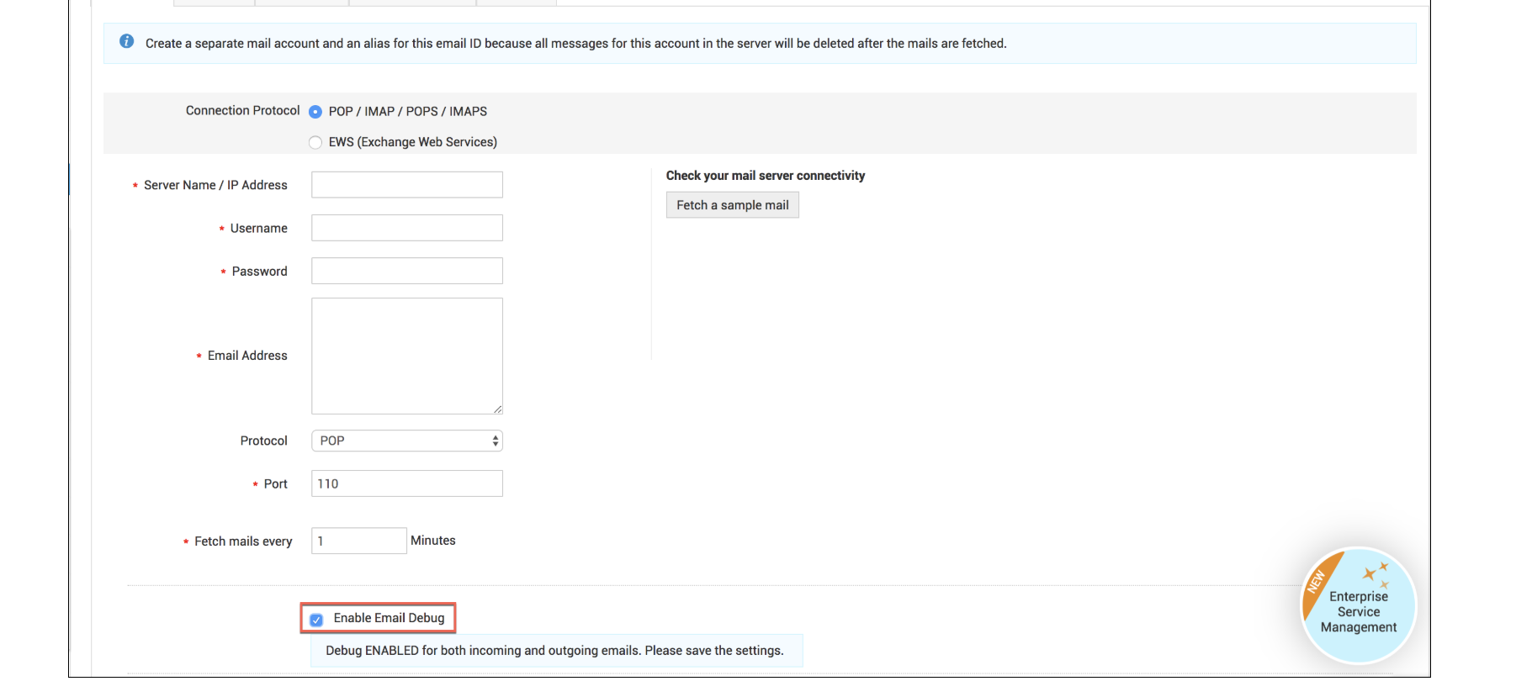1532x697 pixels.
Task: Focus the Server Name / IP Address field
Action: pyautogui.click(x=407, y=185)
